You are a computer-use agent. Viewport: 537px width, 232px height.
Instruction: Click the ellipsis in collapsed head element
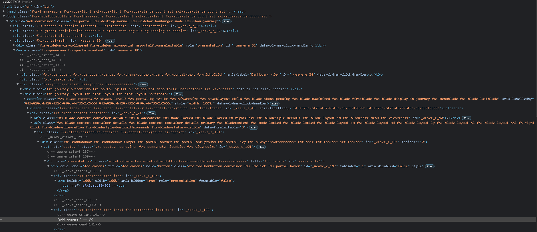(x=231, y=11)
